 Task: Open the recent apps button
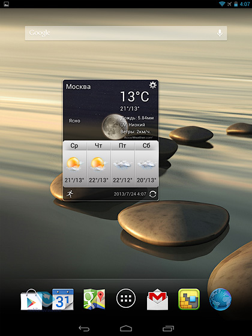pos(168,328)
